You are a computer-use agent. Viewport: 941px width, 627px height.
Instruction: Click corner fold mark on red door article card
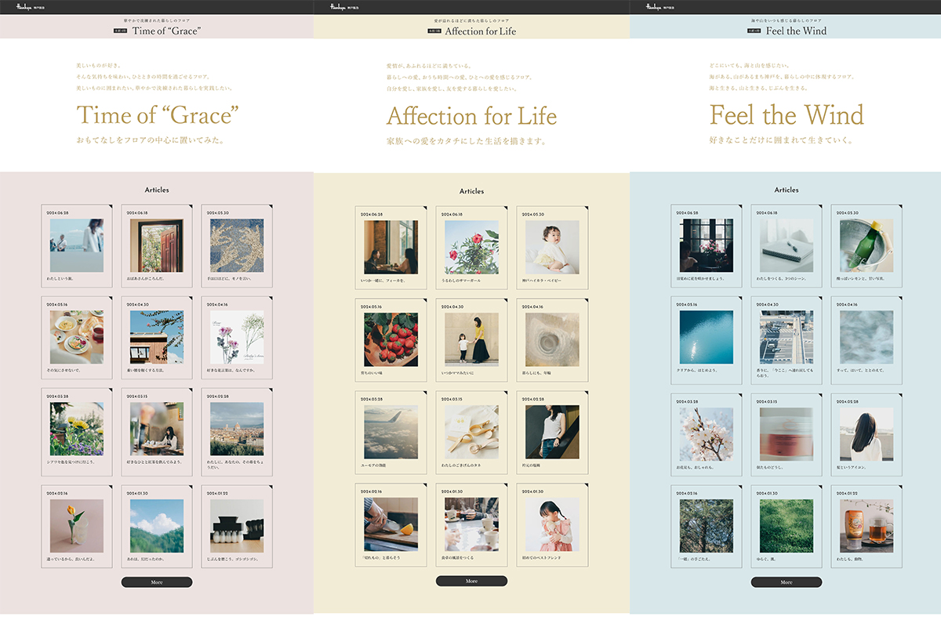[190, 207]
